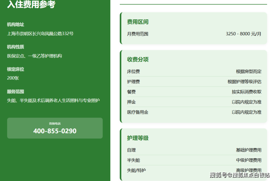Viewport: 276px width, 181px height.
Task: Select value 根据房型而定
Action: click(249, 72)
